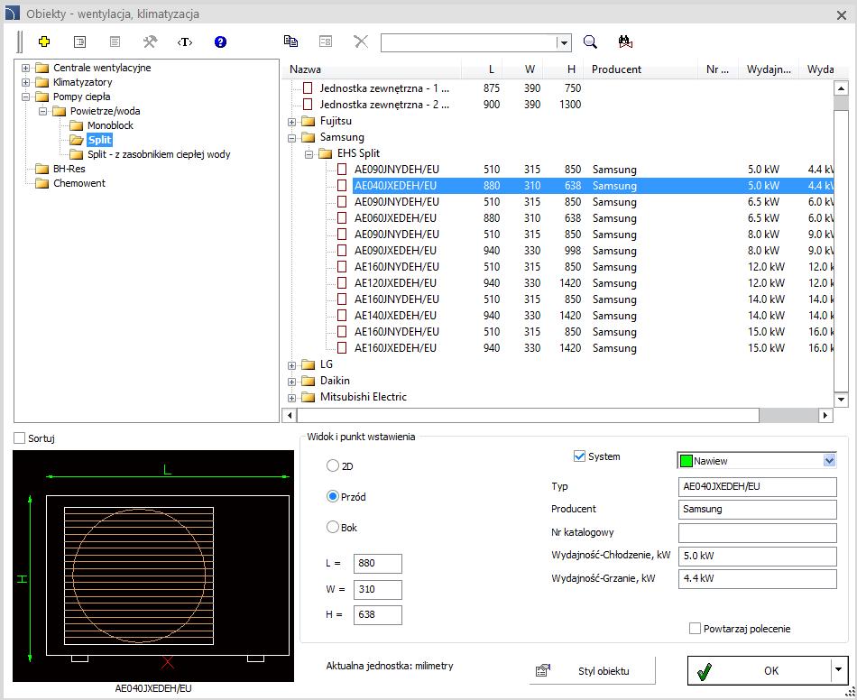Click the folder icon beside Daikin
857x700 pixels.
(x=309, y=381)
